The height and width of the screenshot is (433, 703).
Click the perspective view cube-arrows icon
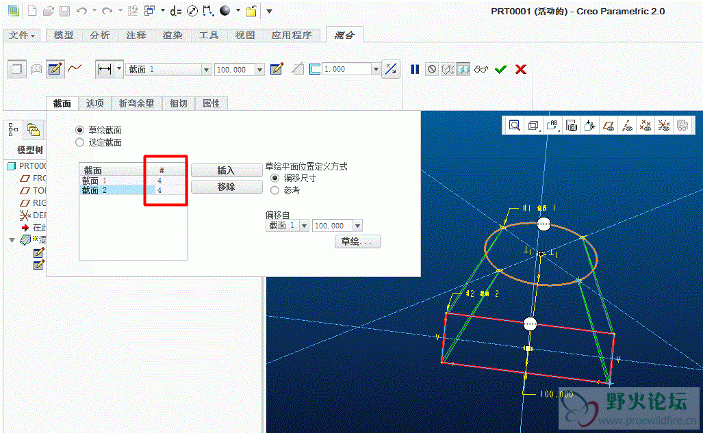click(x=589, y=125)
